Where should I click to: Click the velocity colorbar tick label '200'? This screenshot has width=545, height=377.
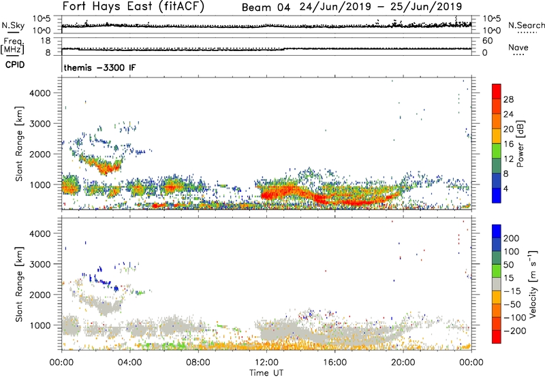click(x=512, y=238)
